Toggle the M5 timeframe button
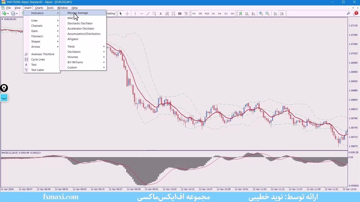The height and width of the screenshot is (202, 360). tap(200, 13)
